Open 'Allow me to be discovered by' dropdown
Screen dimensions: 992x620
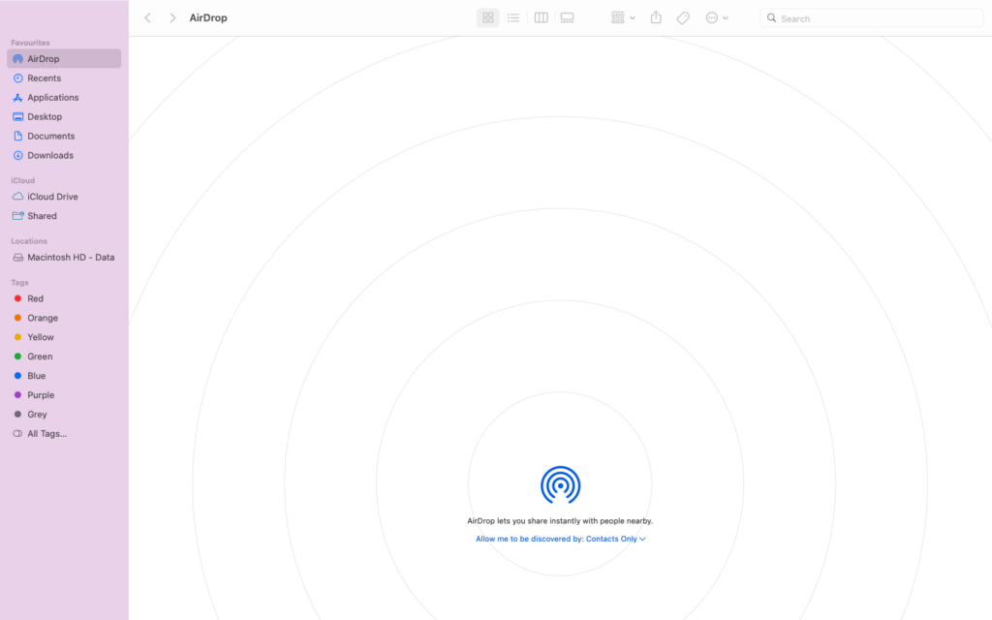coord(561,539)
